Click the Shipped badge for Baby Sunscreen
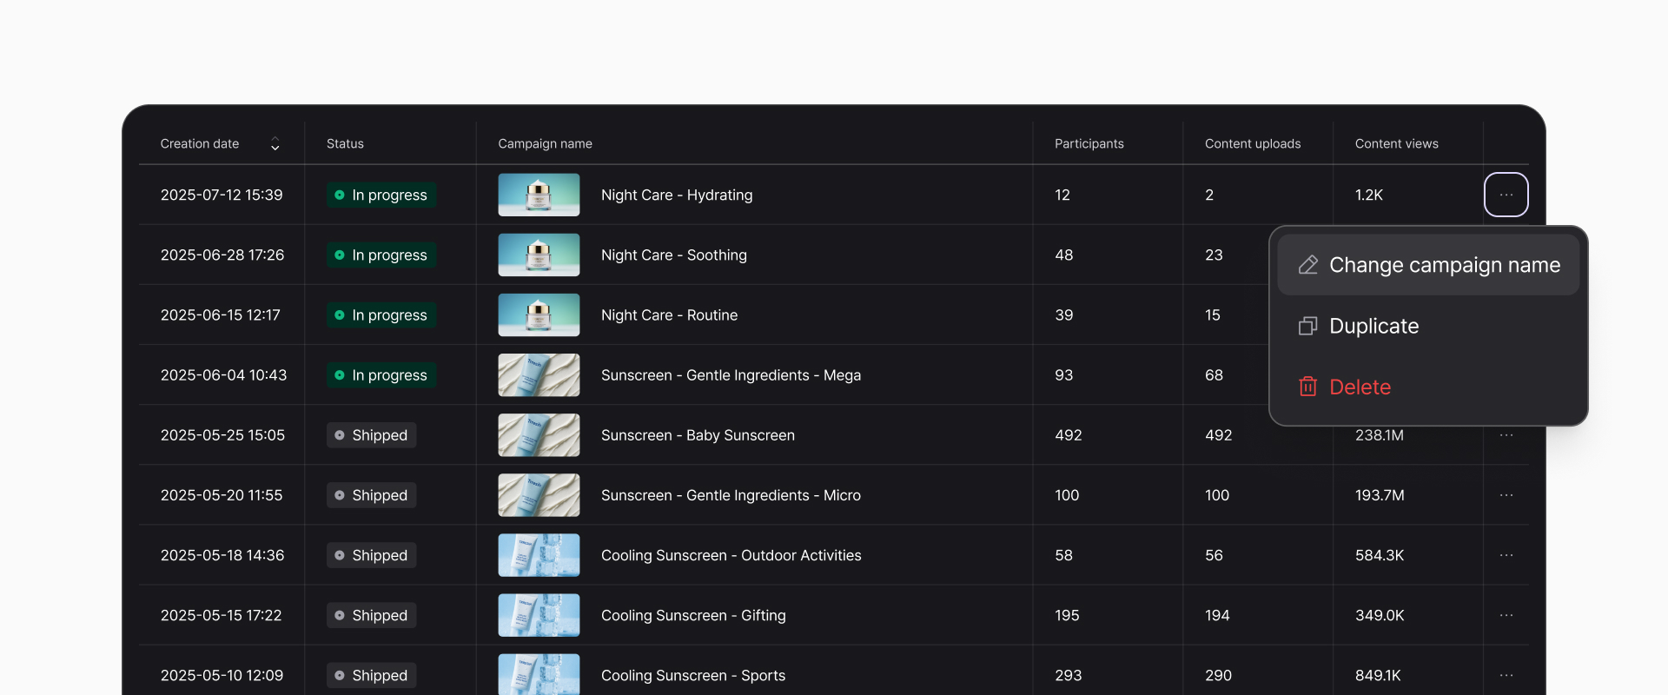Viewport: 1668px width, 695px height. click(371, 435)
